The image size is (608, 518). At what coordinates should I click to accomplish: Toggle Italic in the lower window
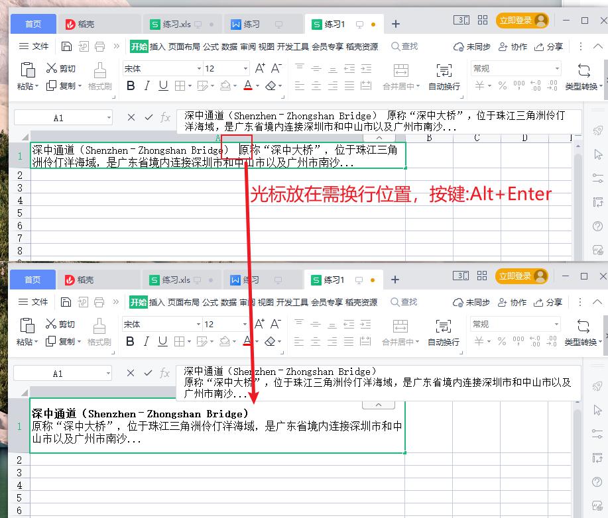(x=146, y=341)
